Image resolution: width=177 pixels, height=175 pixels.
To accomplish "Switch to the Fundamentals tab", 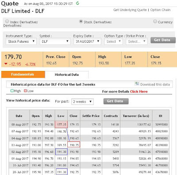I will (23, 74).
